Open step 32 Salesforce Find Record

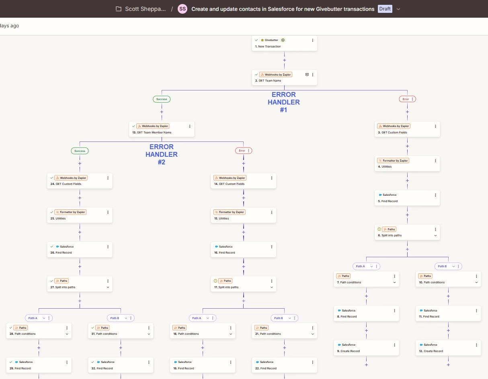pos(121,365)
